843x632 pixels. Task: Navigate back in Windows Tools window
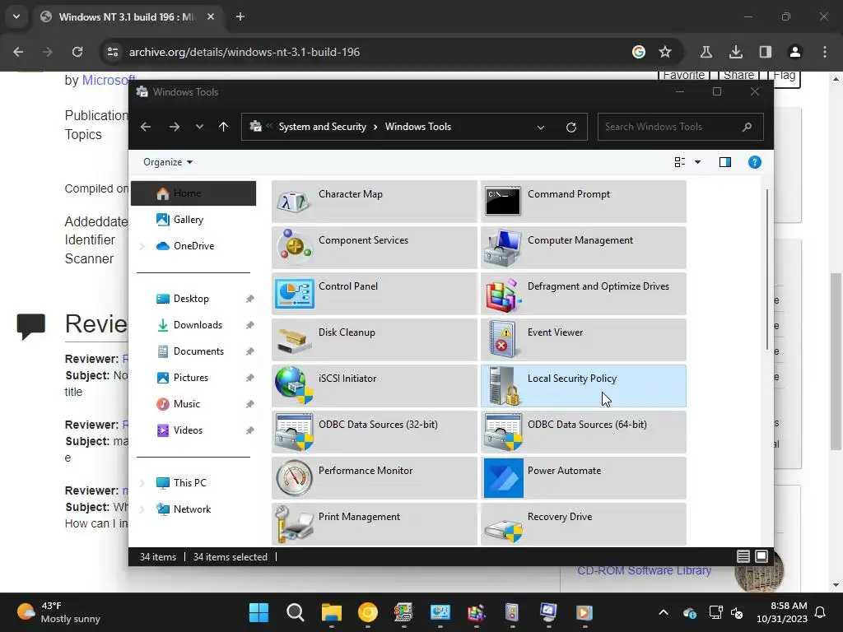pyautogui.click(x=146, y=127)
